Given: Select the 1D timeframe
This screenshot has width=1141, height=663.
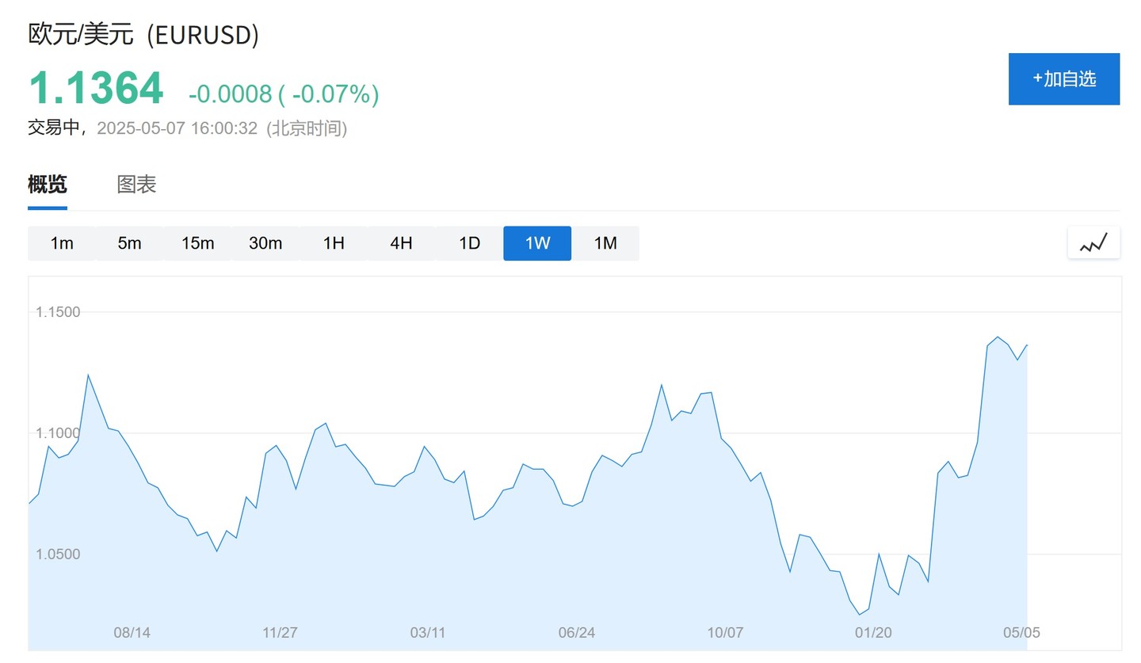Looking at the screenshot, I should coord(470,243).
